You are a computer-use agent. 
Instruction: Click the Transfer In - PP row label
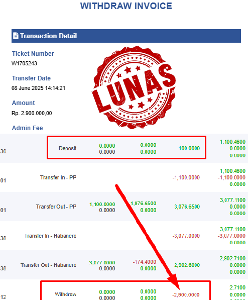pos(58,177)
